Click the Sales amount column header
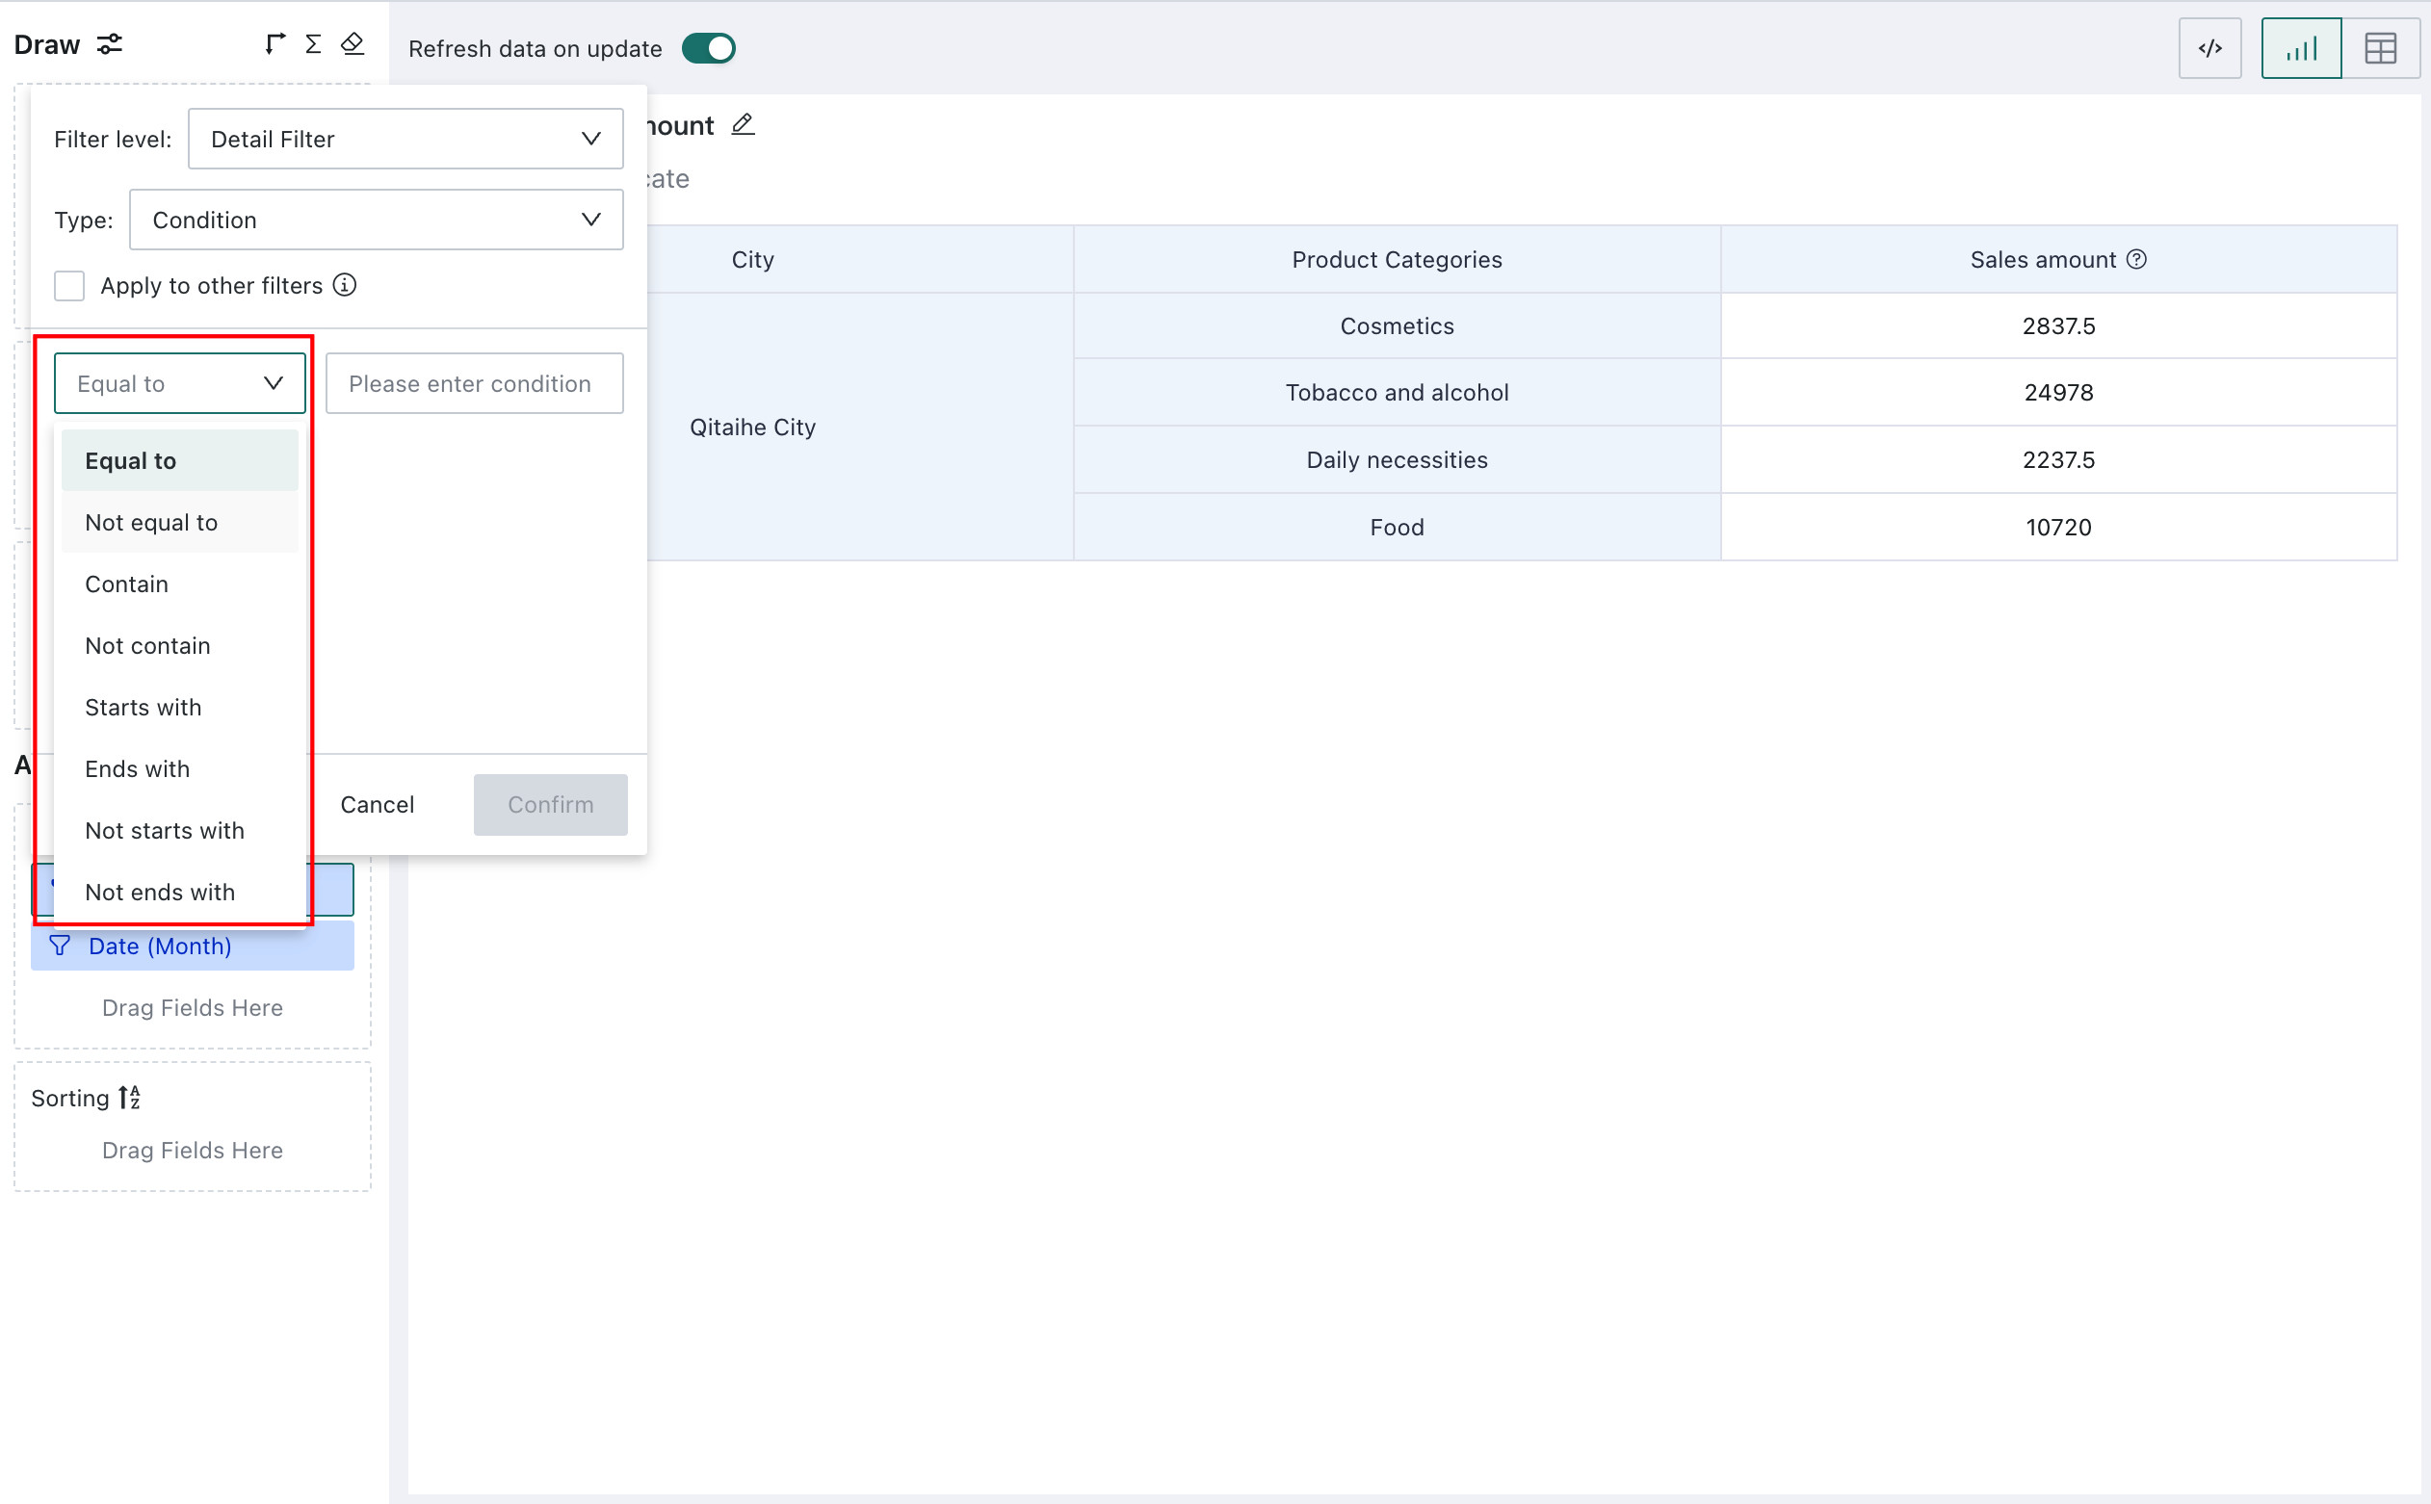 [2058, 259]
